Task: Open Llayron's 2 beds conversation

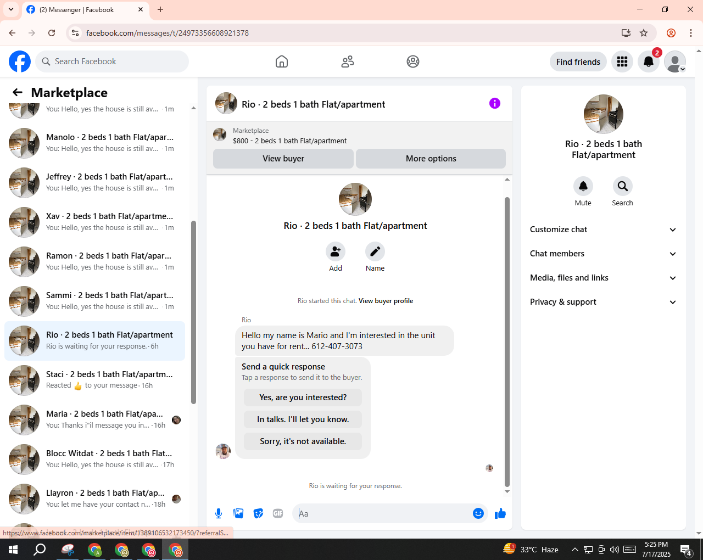Action: pos(94,499)
